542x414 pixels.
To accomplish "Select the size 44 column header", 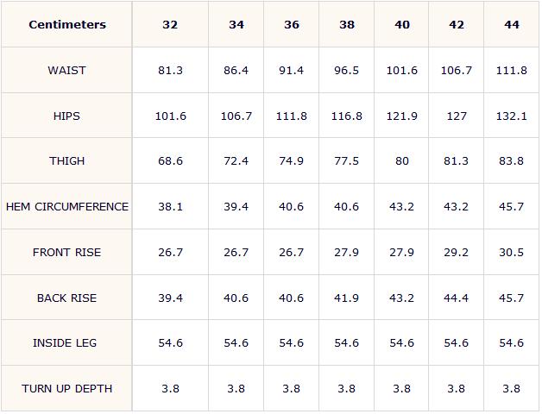I will (512, 24).
